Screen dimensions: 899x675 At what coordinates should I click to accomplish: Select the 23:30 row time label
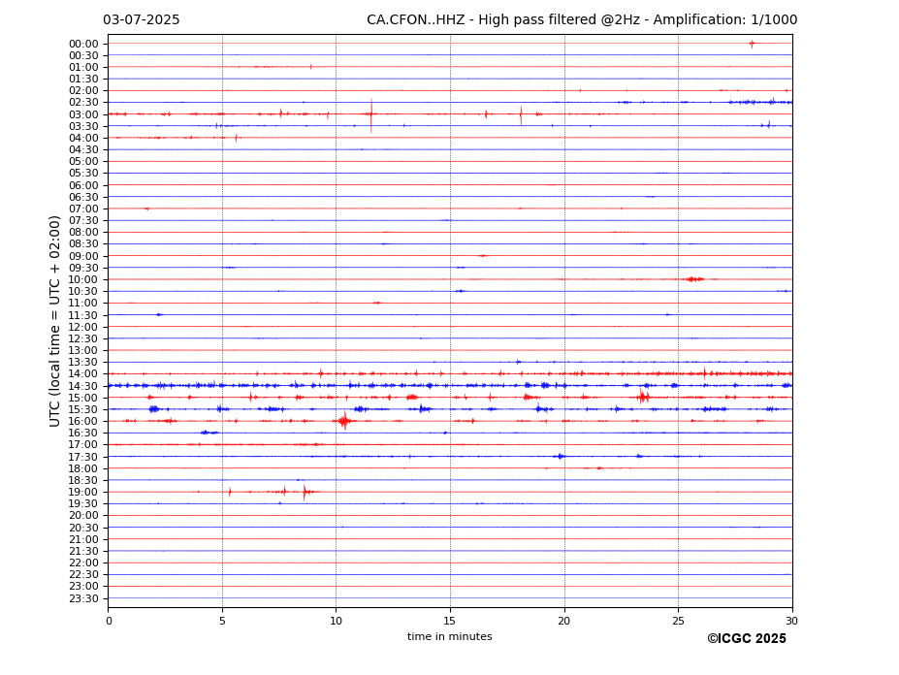click(x=83, y=598)
